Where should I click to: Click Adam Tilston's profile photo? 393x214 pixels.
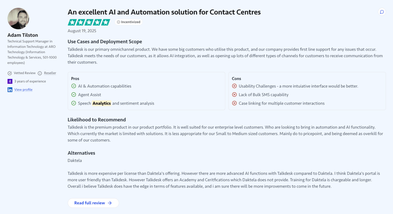pos(18,18)
